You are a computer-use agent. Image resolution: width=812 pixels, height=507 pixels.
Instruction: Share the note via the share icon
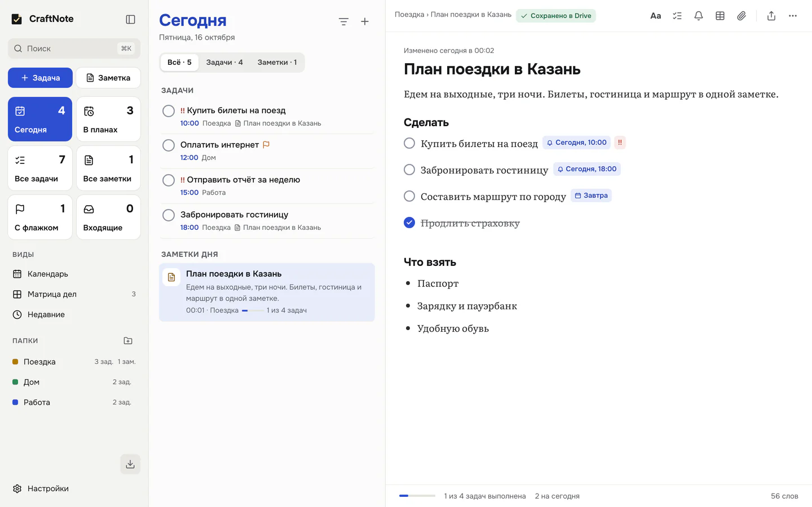(x=771, y=16)
